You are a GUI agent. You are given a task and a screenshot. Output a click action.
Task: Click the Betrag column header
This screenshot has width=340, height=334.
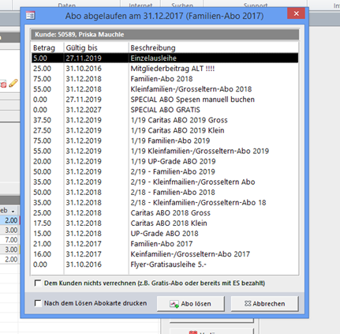[x=44, y=48]
